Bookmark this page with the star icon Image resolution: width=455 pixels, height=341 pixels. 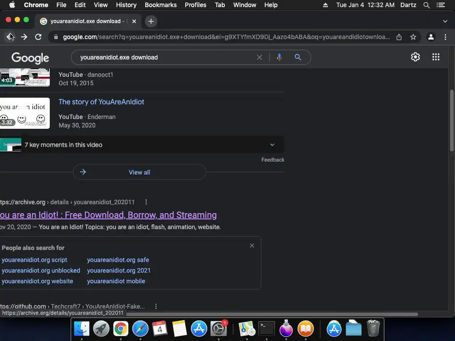pos(413,37)
